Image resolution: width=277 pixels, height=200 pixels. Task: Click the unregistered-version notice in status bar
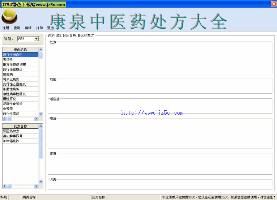pyautogui.click(x=218, y=197)
